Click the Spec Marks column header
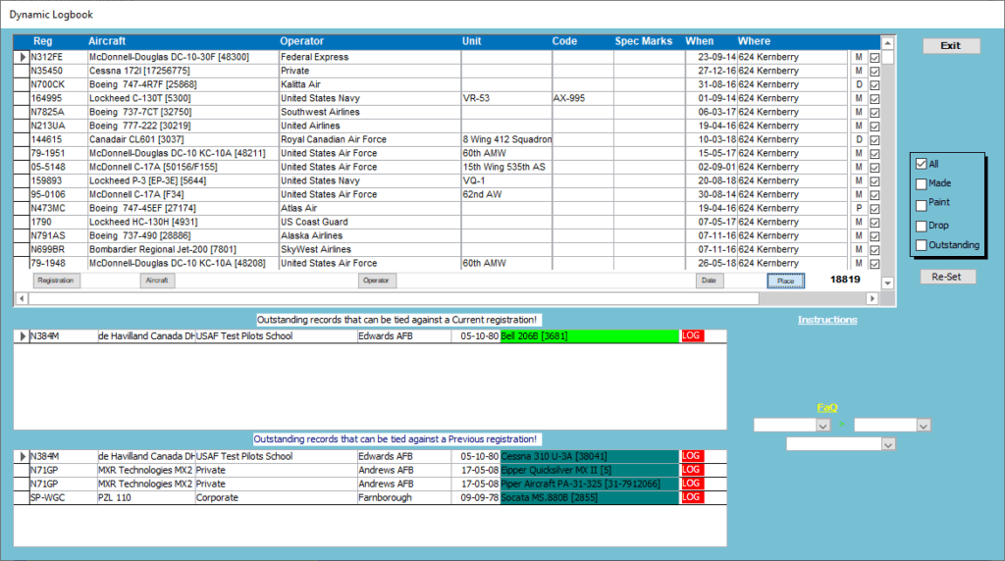The width and height of the screenshot is (1005, 561). pos(644,41)
